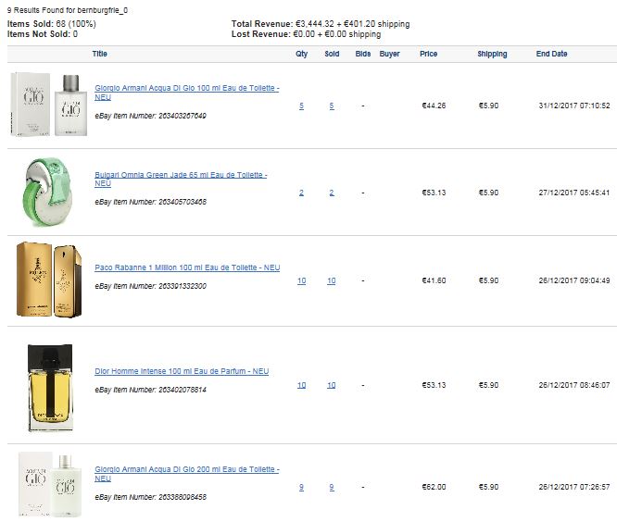Click the green Bulgari Omnia bottle thumbnail
617x522 pixels.
pyautogui.click(x=47, y=193)
